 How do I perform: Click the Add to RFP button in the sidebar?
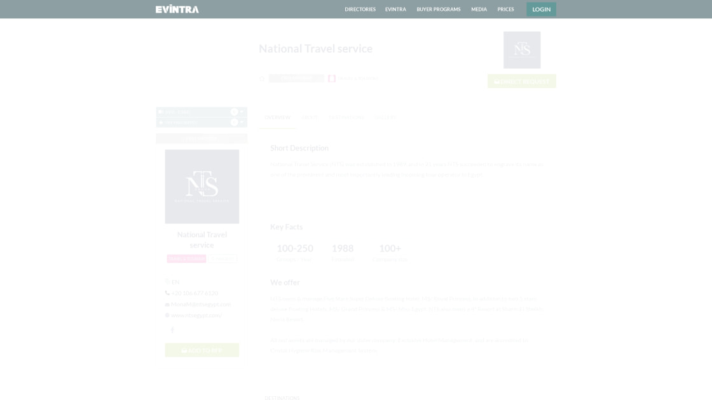(202, 350)
